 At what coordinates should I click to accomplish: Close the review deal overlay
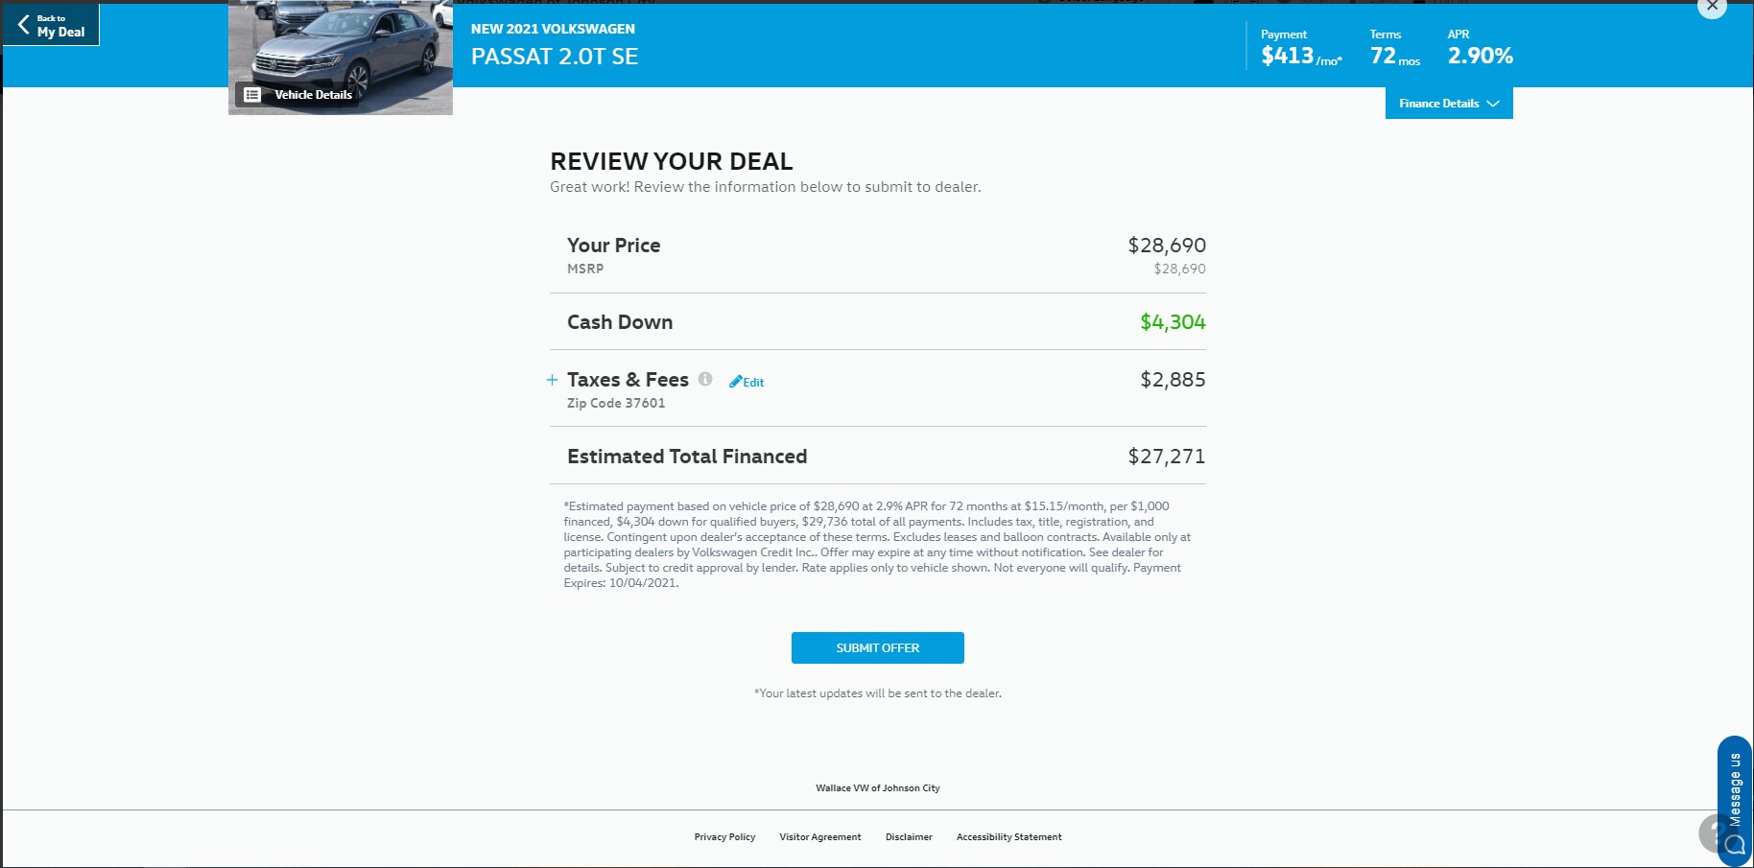1712,6
